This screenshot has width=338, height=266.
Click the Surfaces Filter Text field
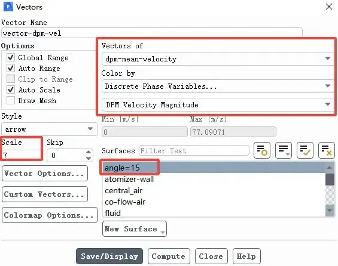(194, 150)
